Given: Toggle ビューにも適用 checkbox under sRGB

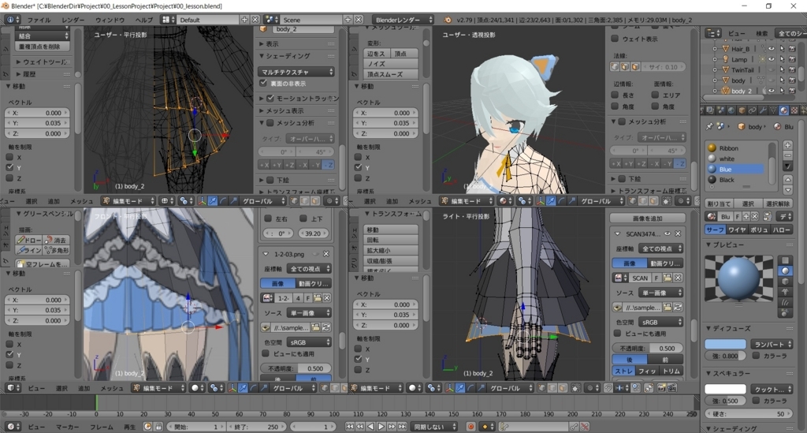Looking at the screenshot, I should [x=617, y=333].
